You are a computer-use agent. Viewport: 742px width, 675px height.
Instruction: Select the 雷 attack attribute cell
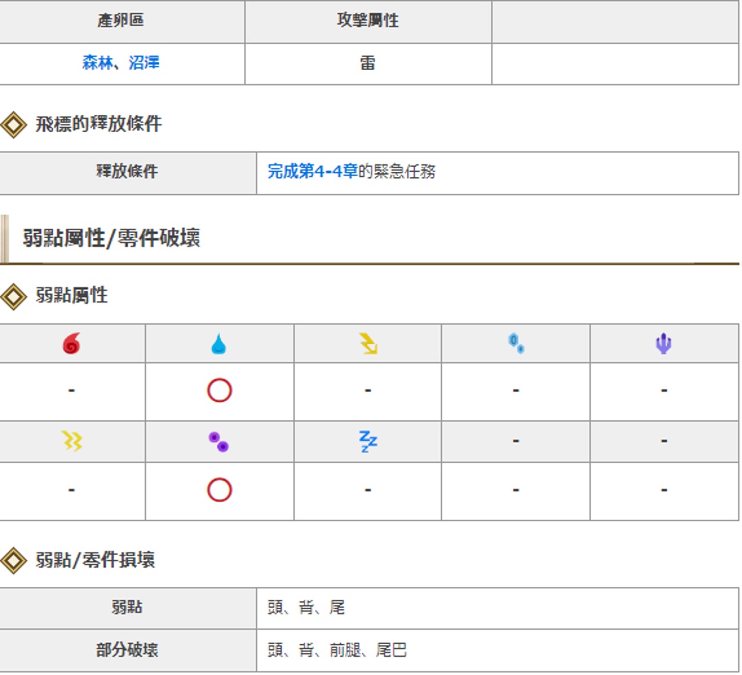(x=368, y=63)
